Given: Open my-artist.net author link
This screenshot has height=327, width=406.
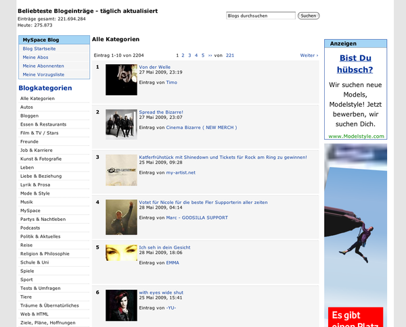Looking at the screenshot, I should click(181, 173).
